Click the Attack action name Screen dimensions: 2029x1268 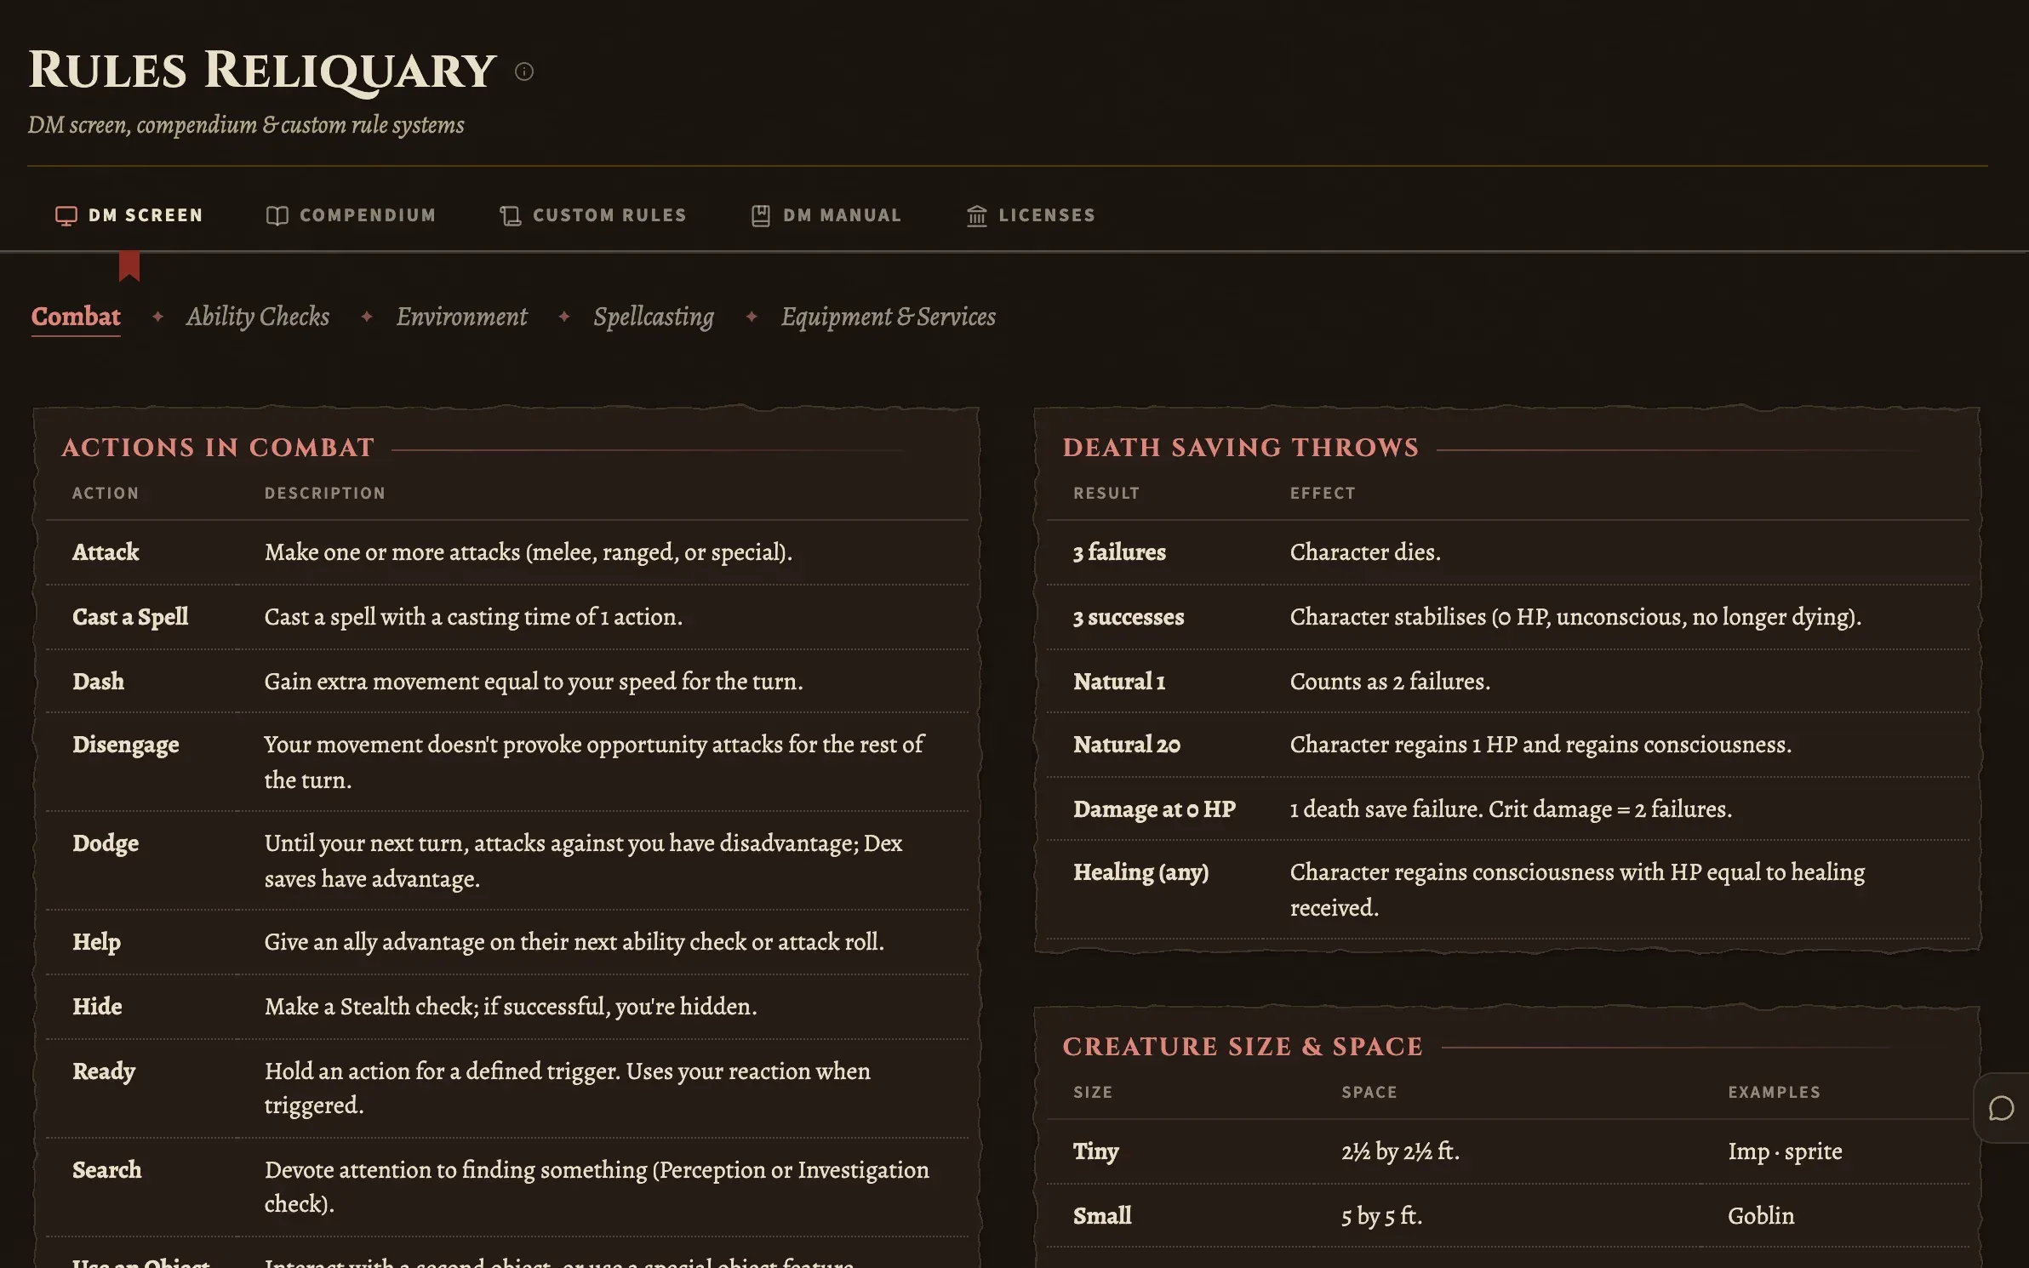[x=106, y=552]
